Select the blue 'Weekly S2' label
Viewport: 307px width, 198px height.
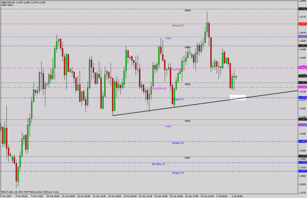click(x=178, y=143)
